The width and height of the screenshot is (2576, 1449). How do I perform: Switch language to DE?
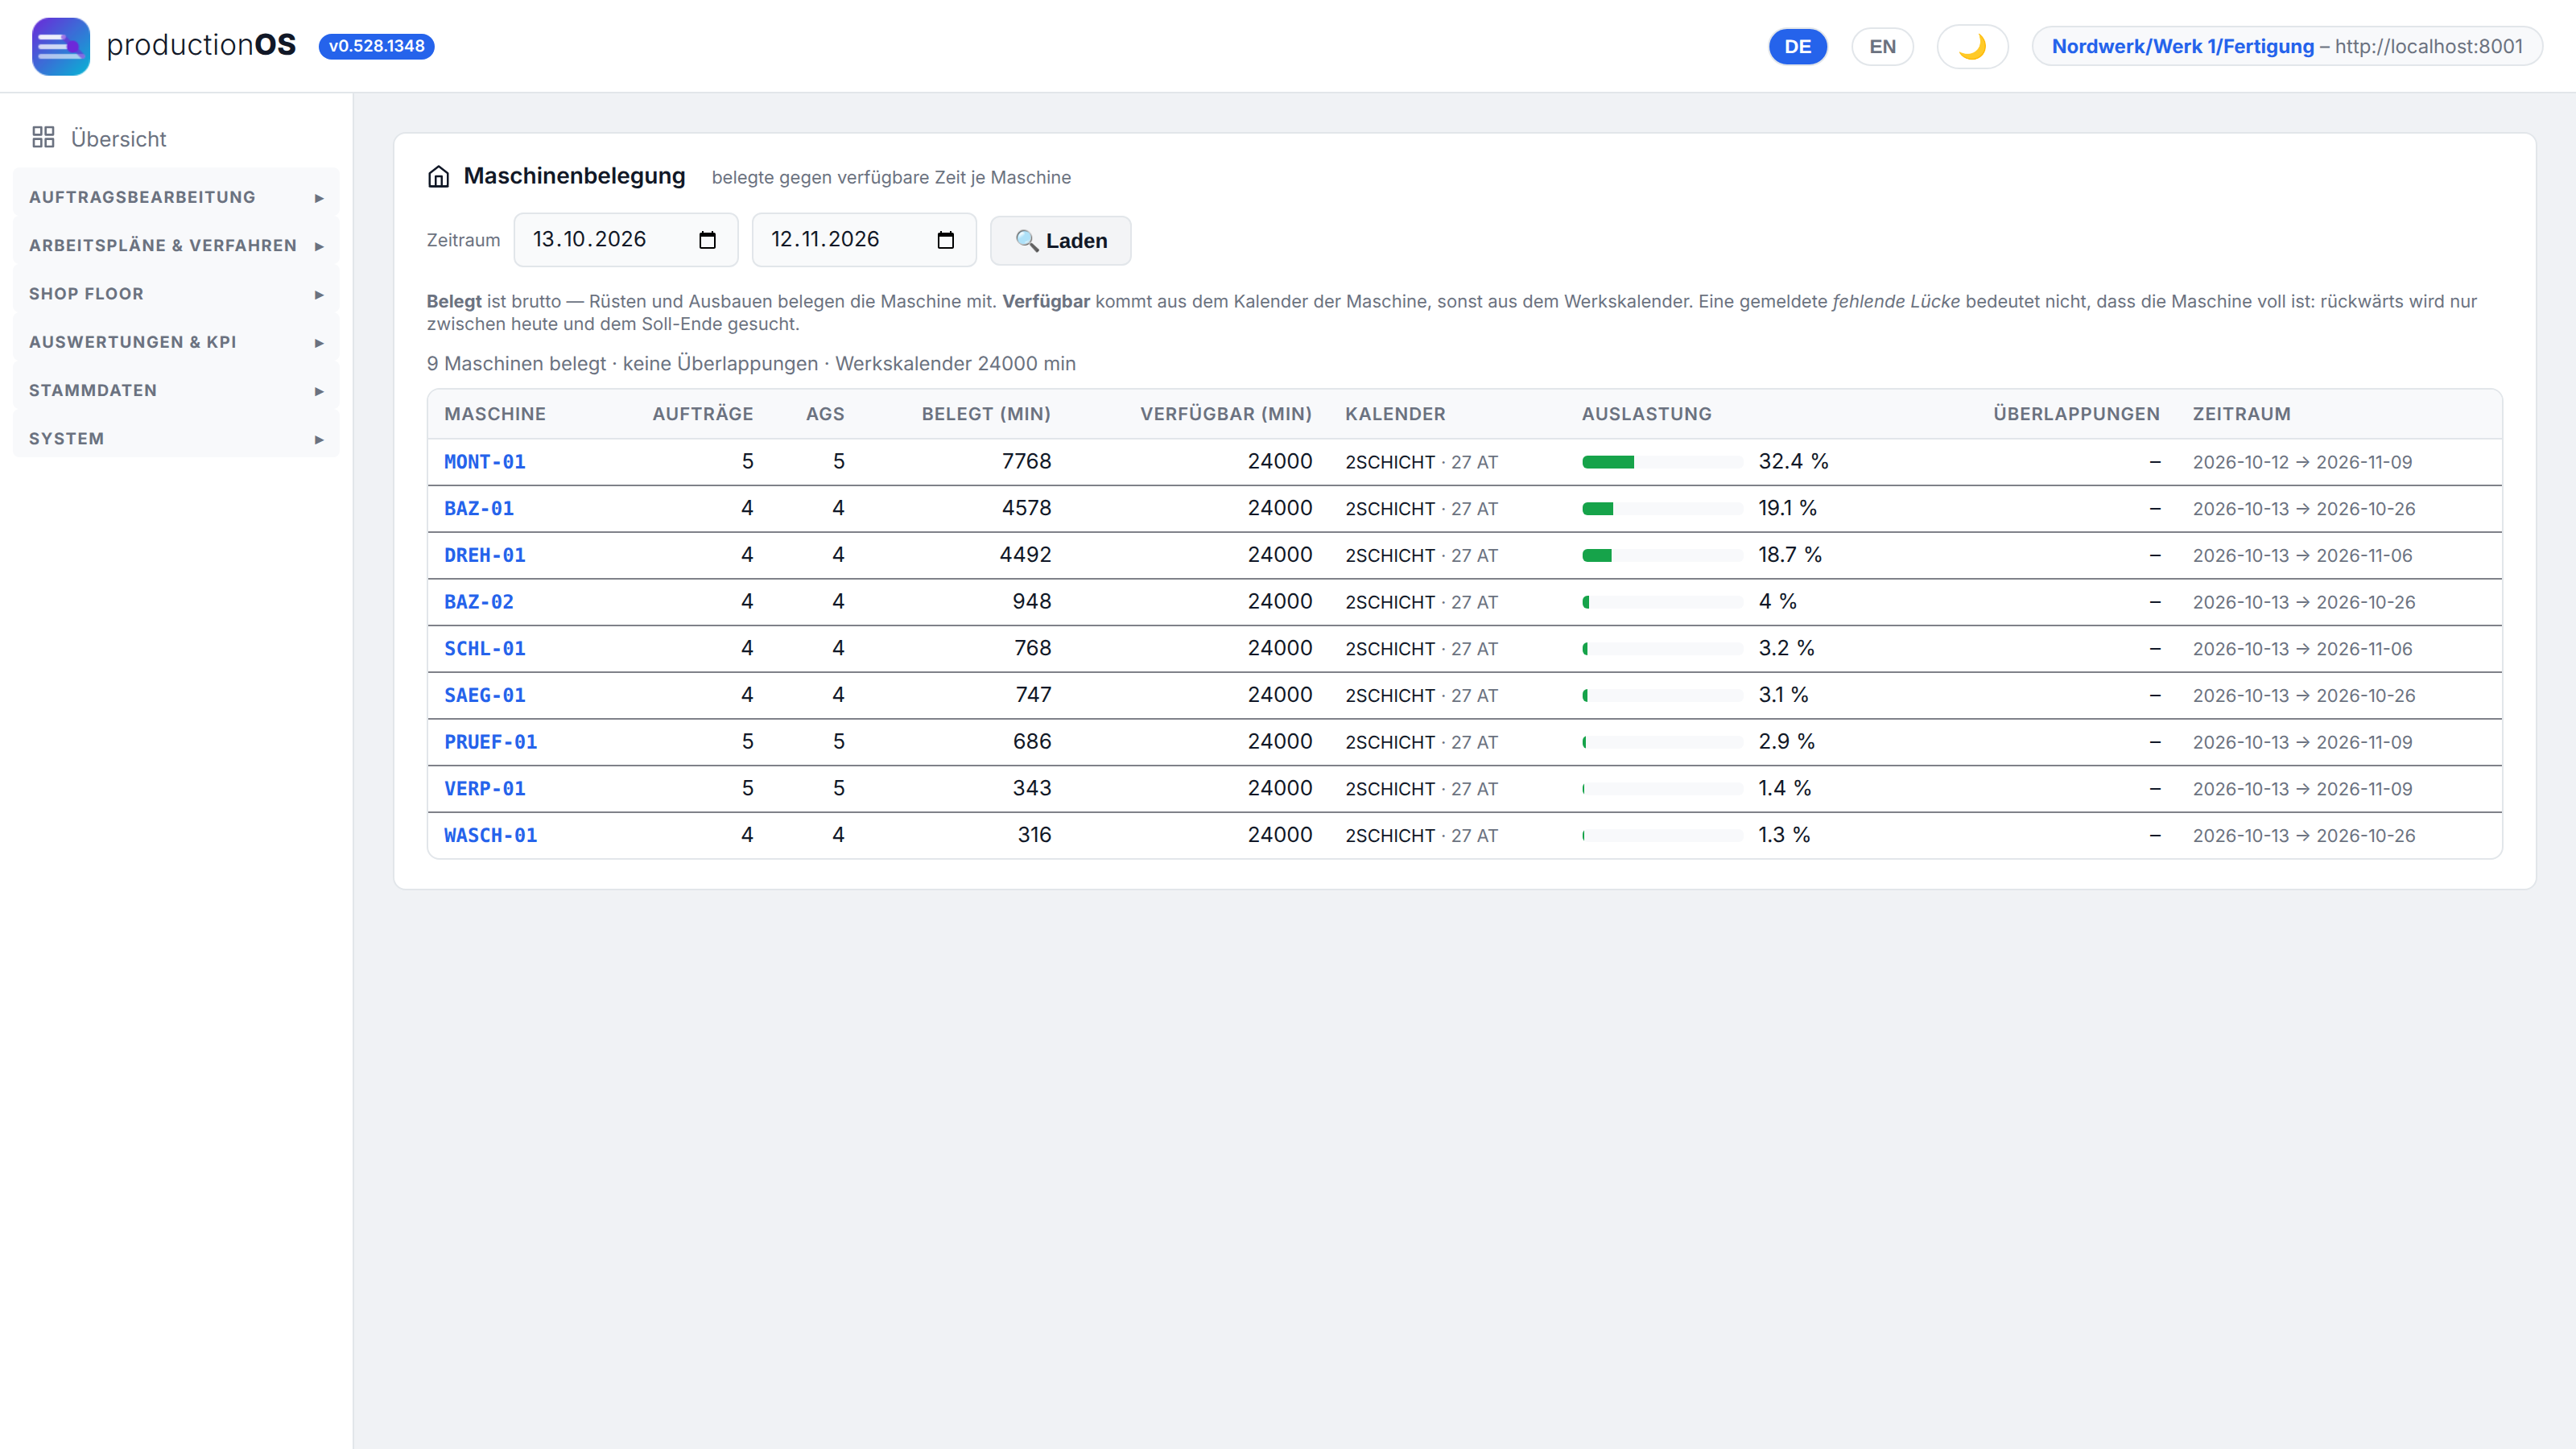pyautogui.click(x=1797, y=46)
